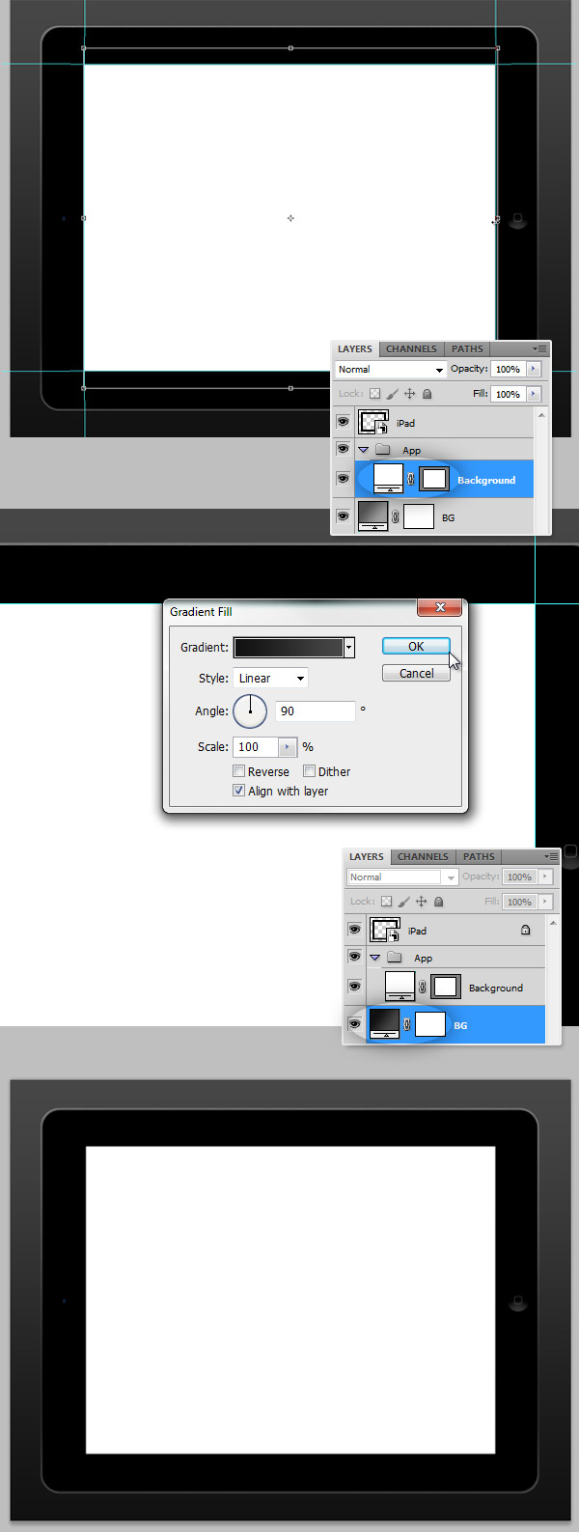The width and height of the screenshot is (579, 1532).
Task: Click Lock all padlock in upper Layers panel
Action: (427, 394)
